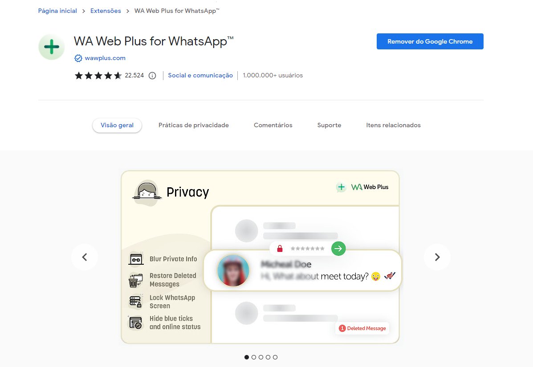Click the crossed-out blue ticks icon
The width and height of the screenshot is (533, 367).
[x=390, y=276]
